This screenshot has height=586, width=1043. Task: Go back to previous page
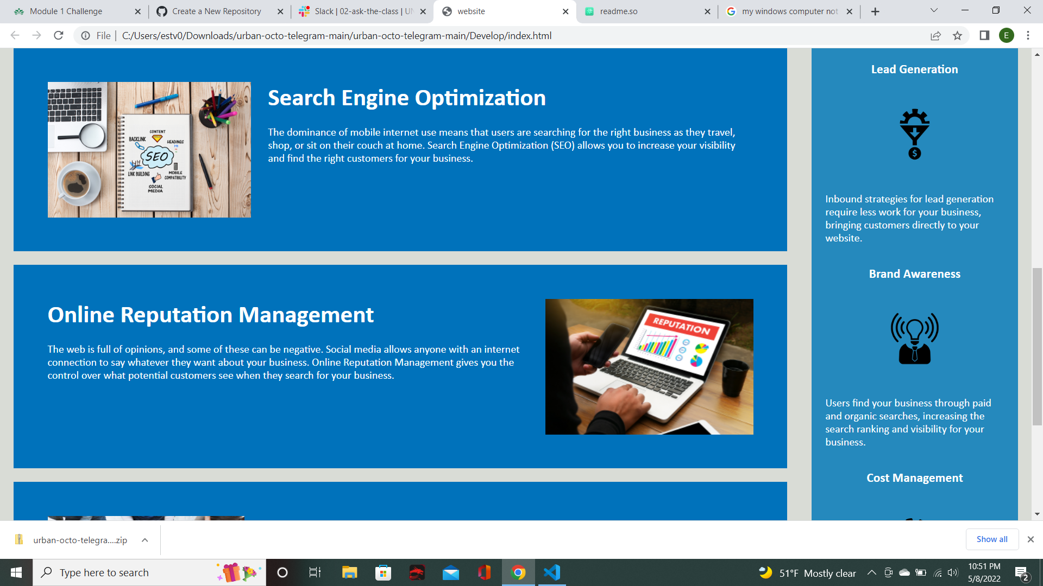(15, 35)
